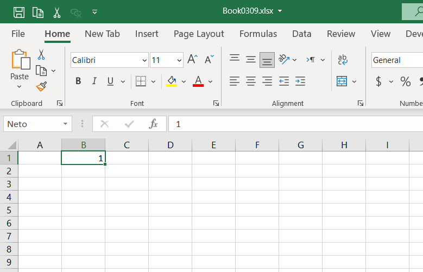The width and height of the screenshot is (423, 272).
Task: Apply Percent Style format
Action: 406,81
